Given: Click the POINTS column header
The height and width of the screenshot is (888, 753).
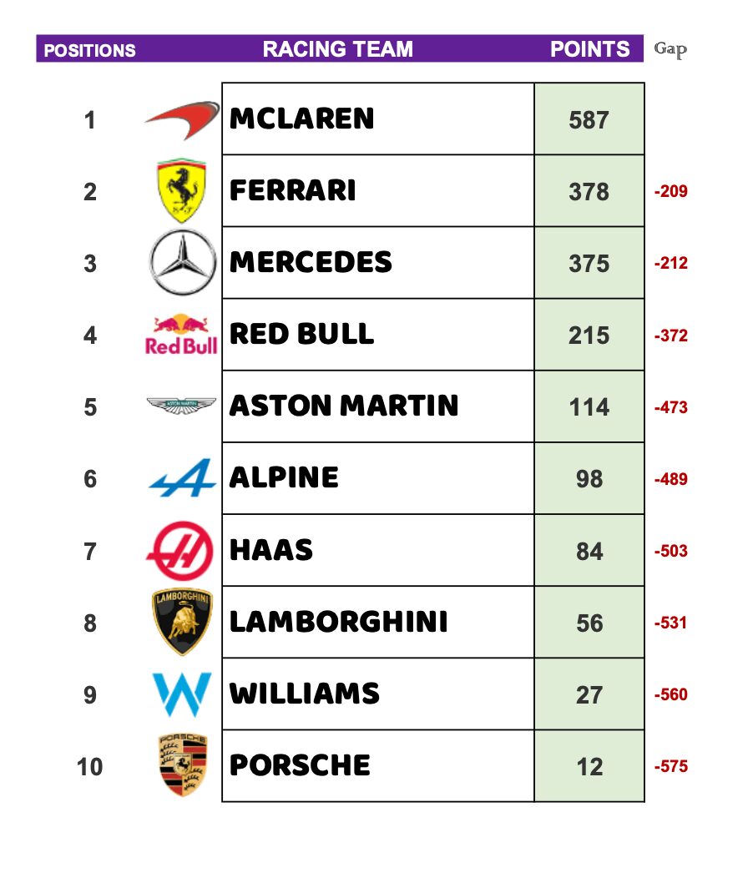Looking at the screenshot, I should tap(589, 49).
